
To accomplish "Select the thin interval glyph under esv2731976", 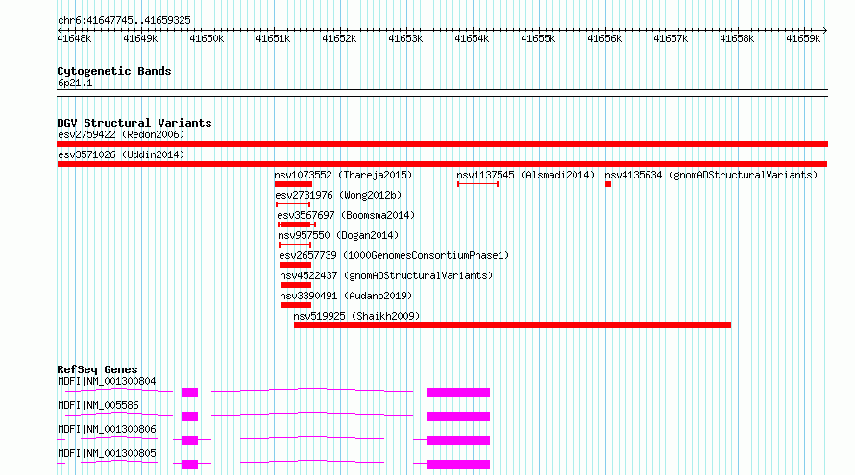I will [293, 204].
